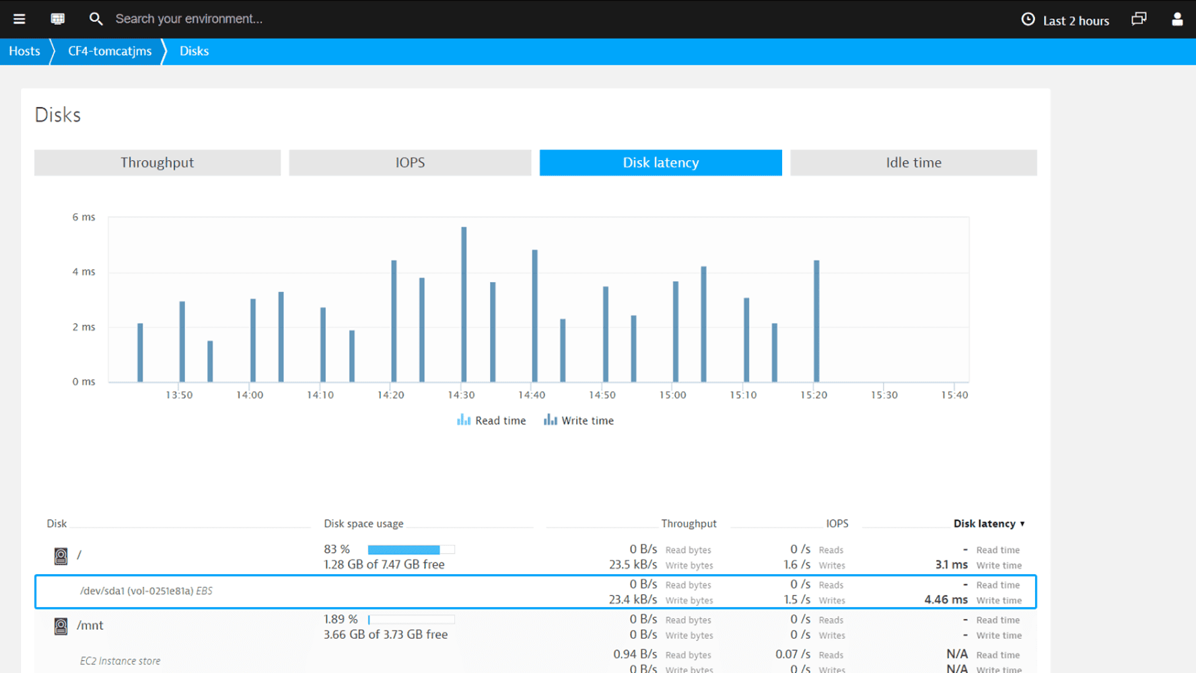Click the Disks panel heading
This screenshot has width=1196, height=673.
point(58,115)
